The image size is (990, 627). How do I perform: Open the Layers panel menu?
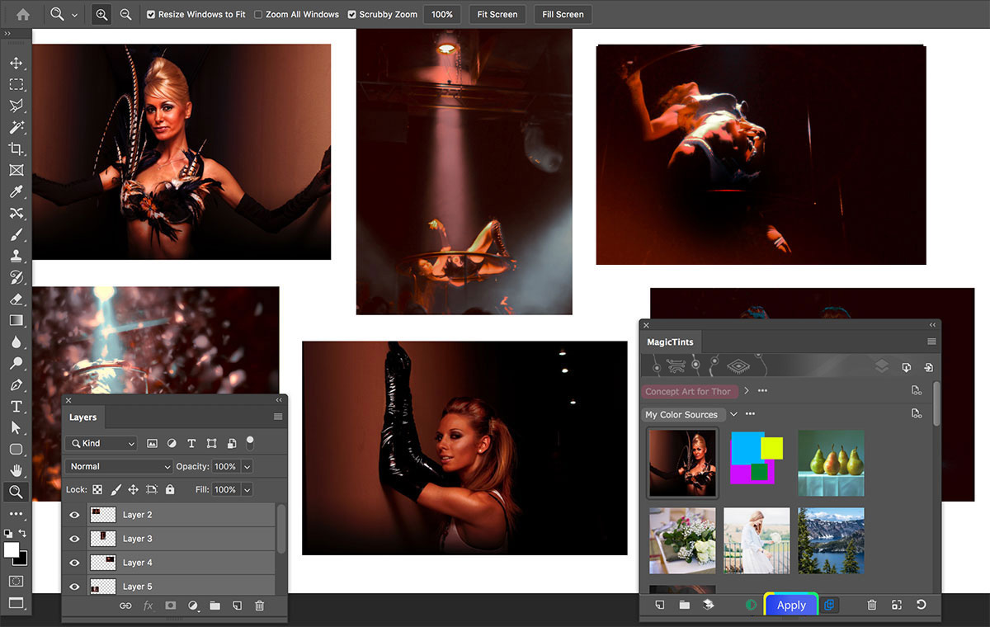276,417
